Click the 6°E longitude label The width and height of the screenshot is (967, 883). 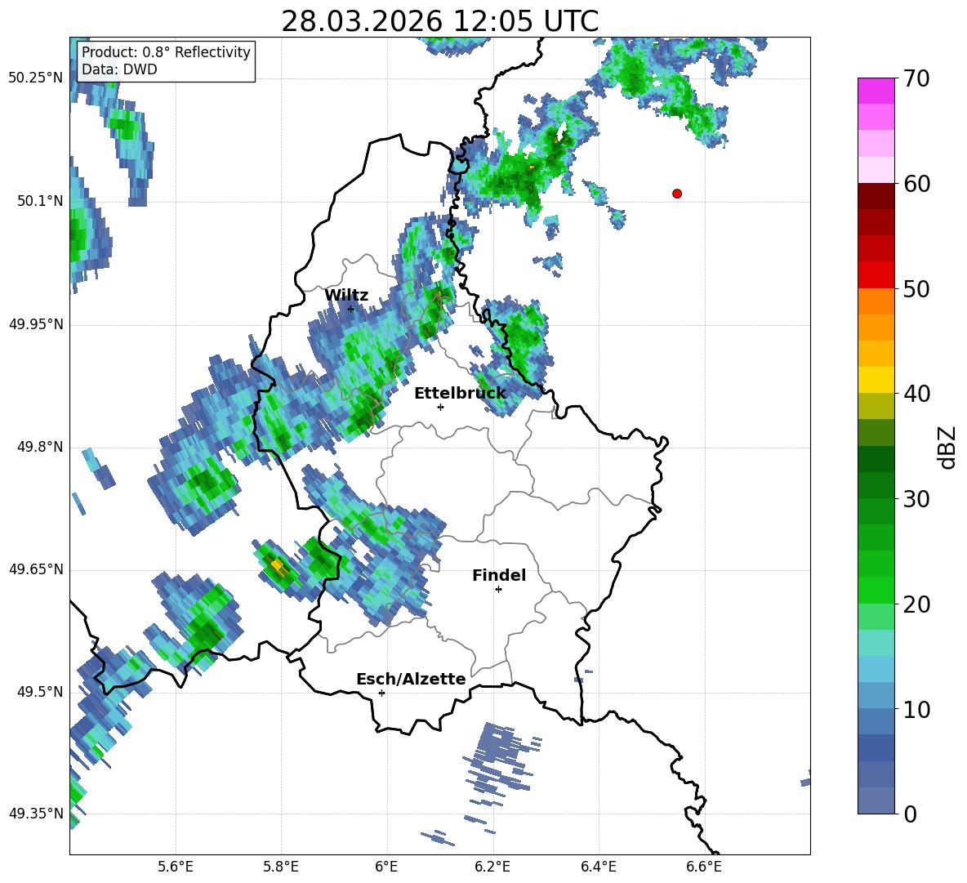(x=386, y=867)
